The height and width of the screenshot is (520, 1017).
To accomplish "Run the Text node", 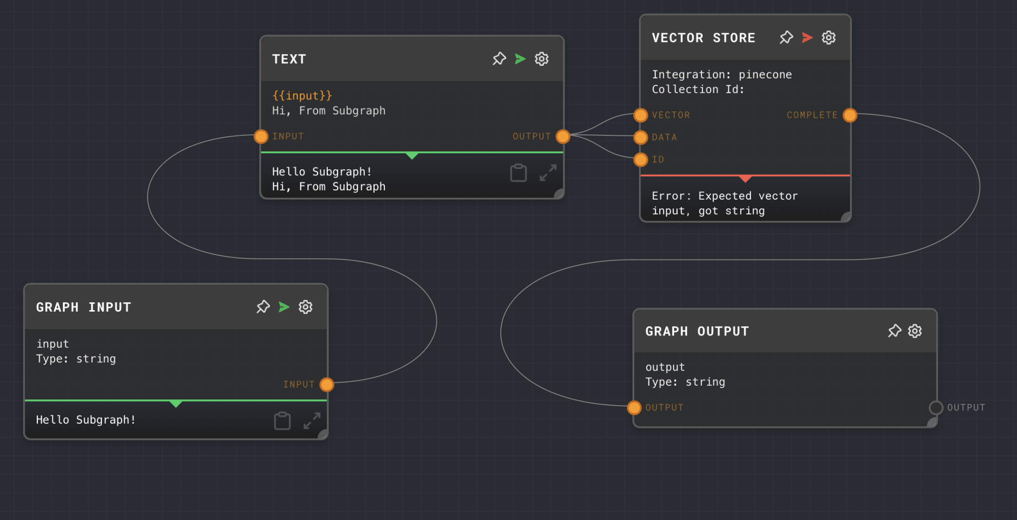I will coord(520,59).
